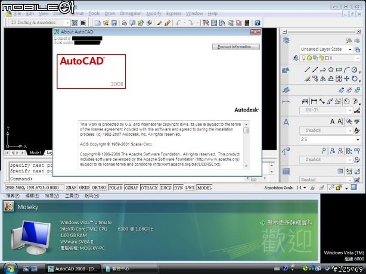Click the Undo arrow icon

(178, 23)
